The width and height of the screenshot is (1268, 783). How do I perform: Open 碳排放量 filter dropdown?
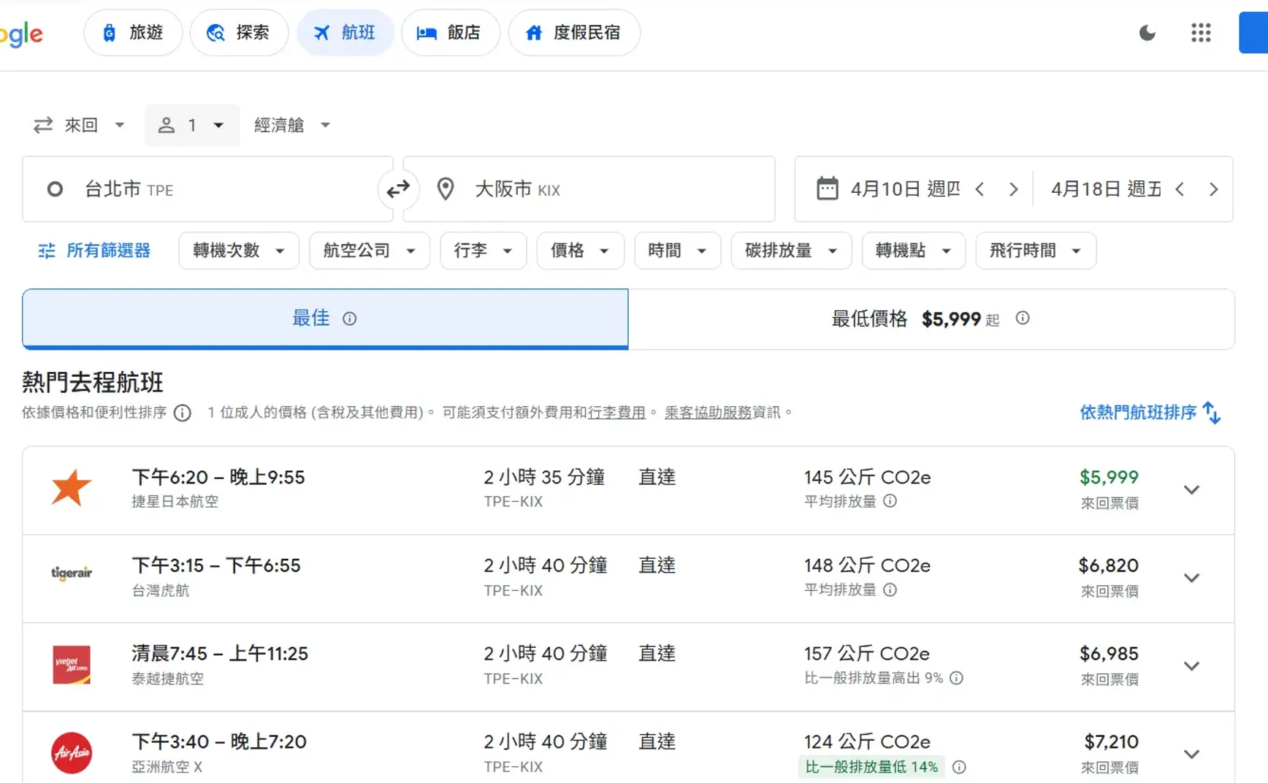[x=792, y=251]
